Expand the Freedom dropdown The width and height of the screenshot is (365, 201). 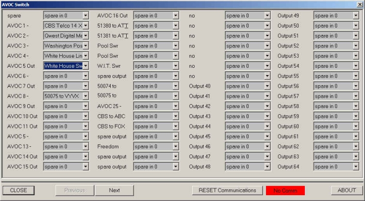click(176, 147)
